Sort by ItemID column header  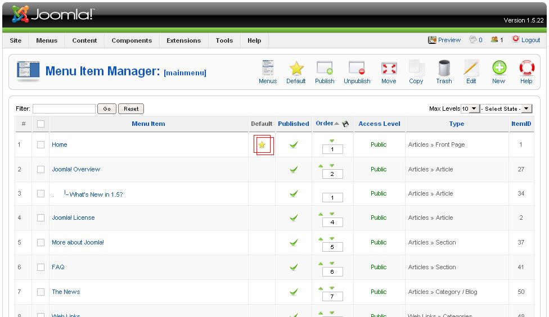click(521, 124)
